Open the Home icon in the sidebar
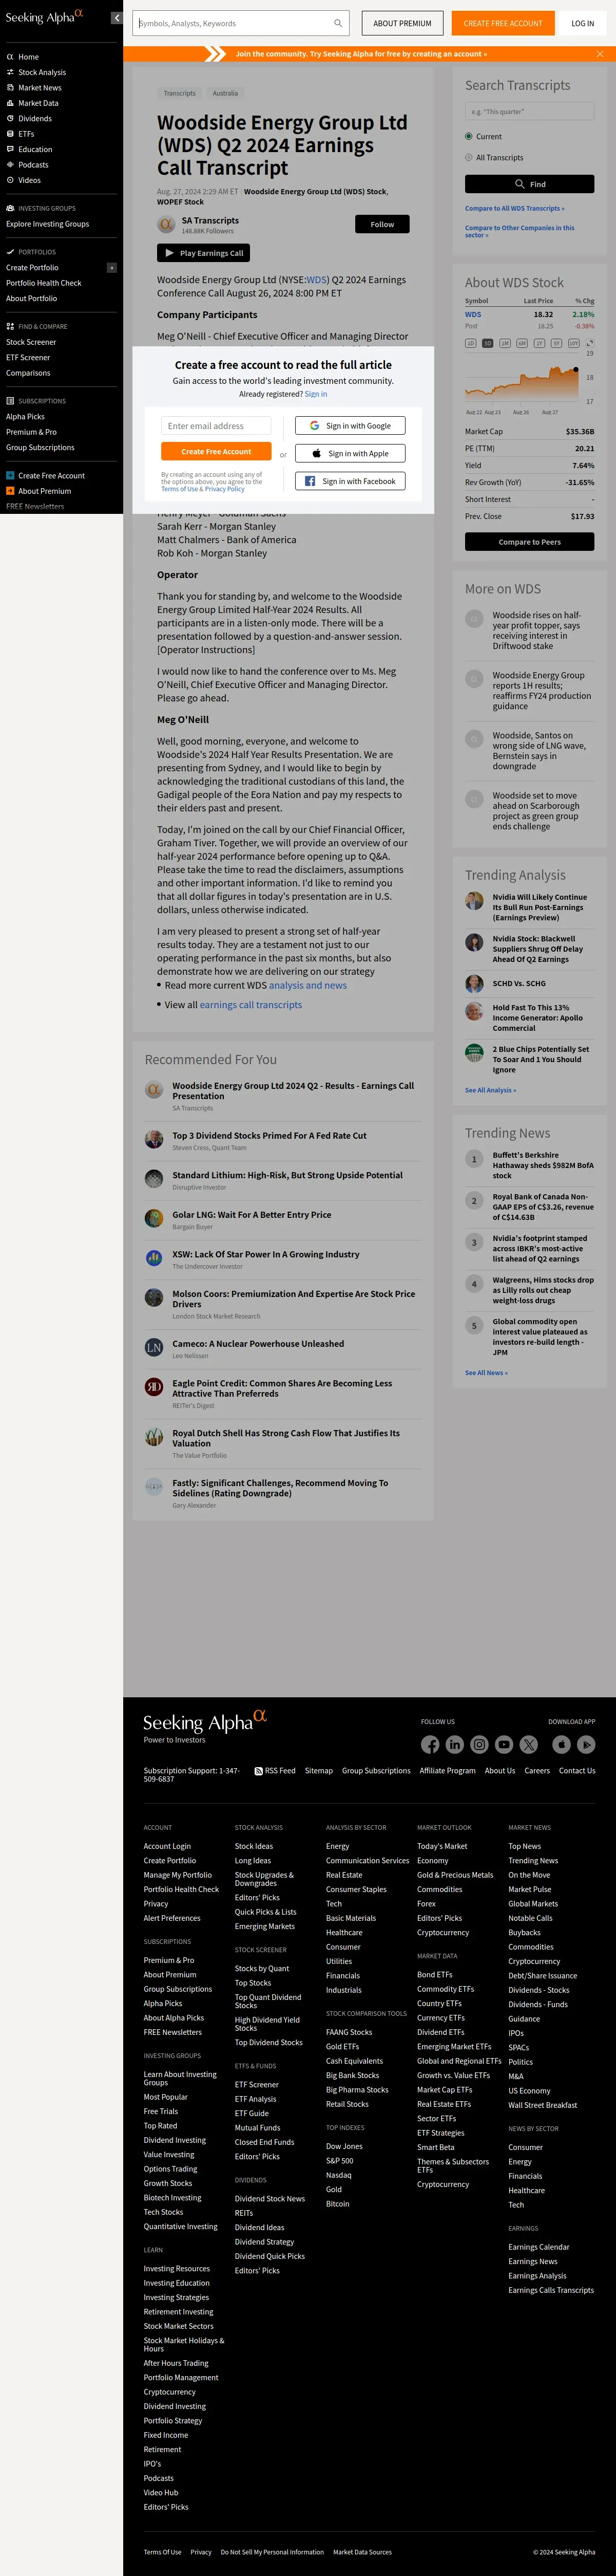 [x=10, y=57]
